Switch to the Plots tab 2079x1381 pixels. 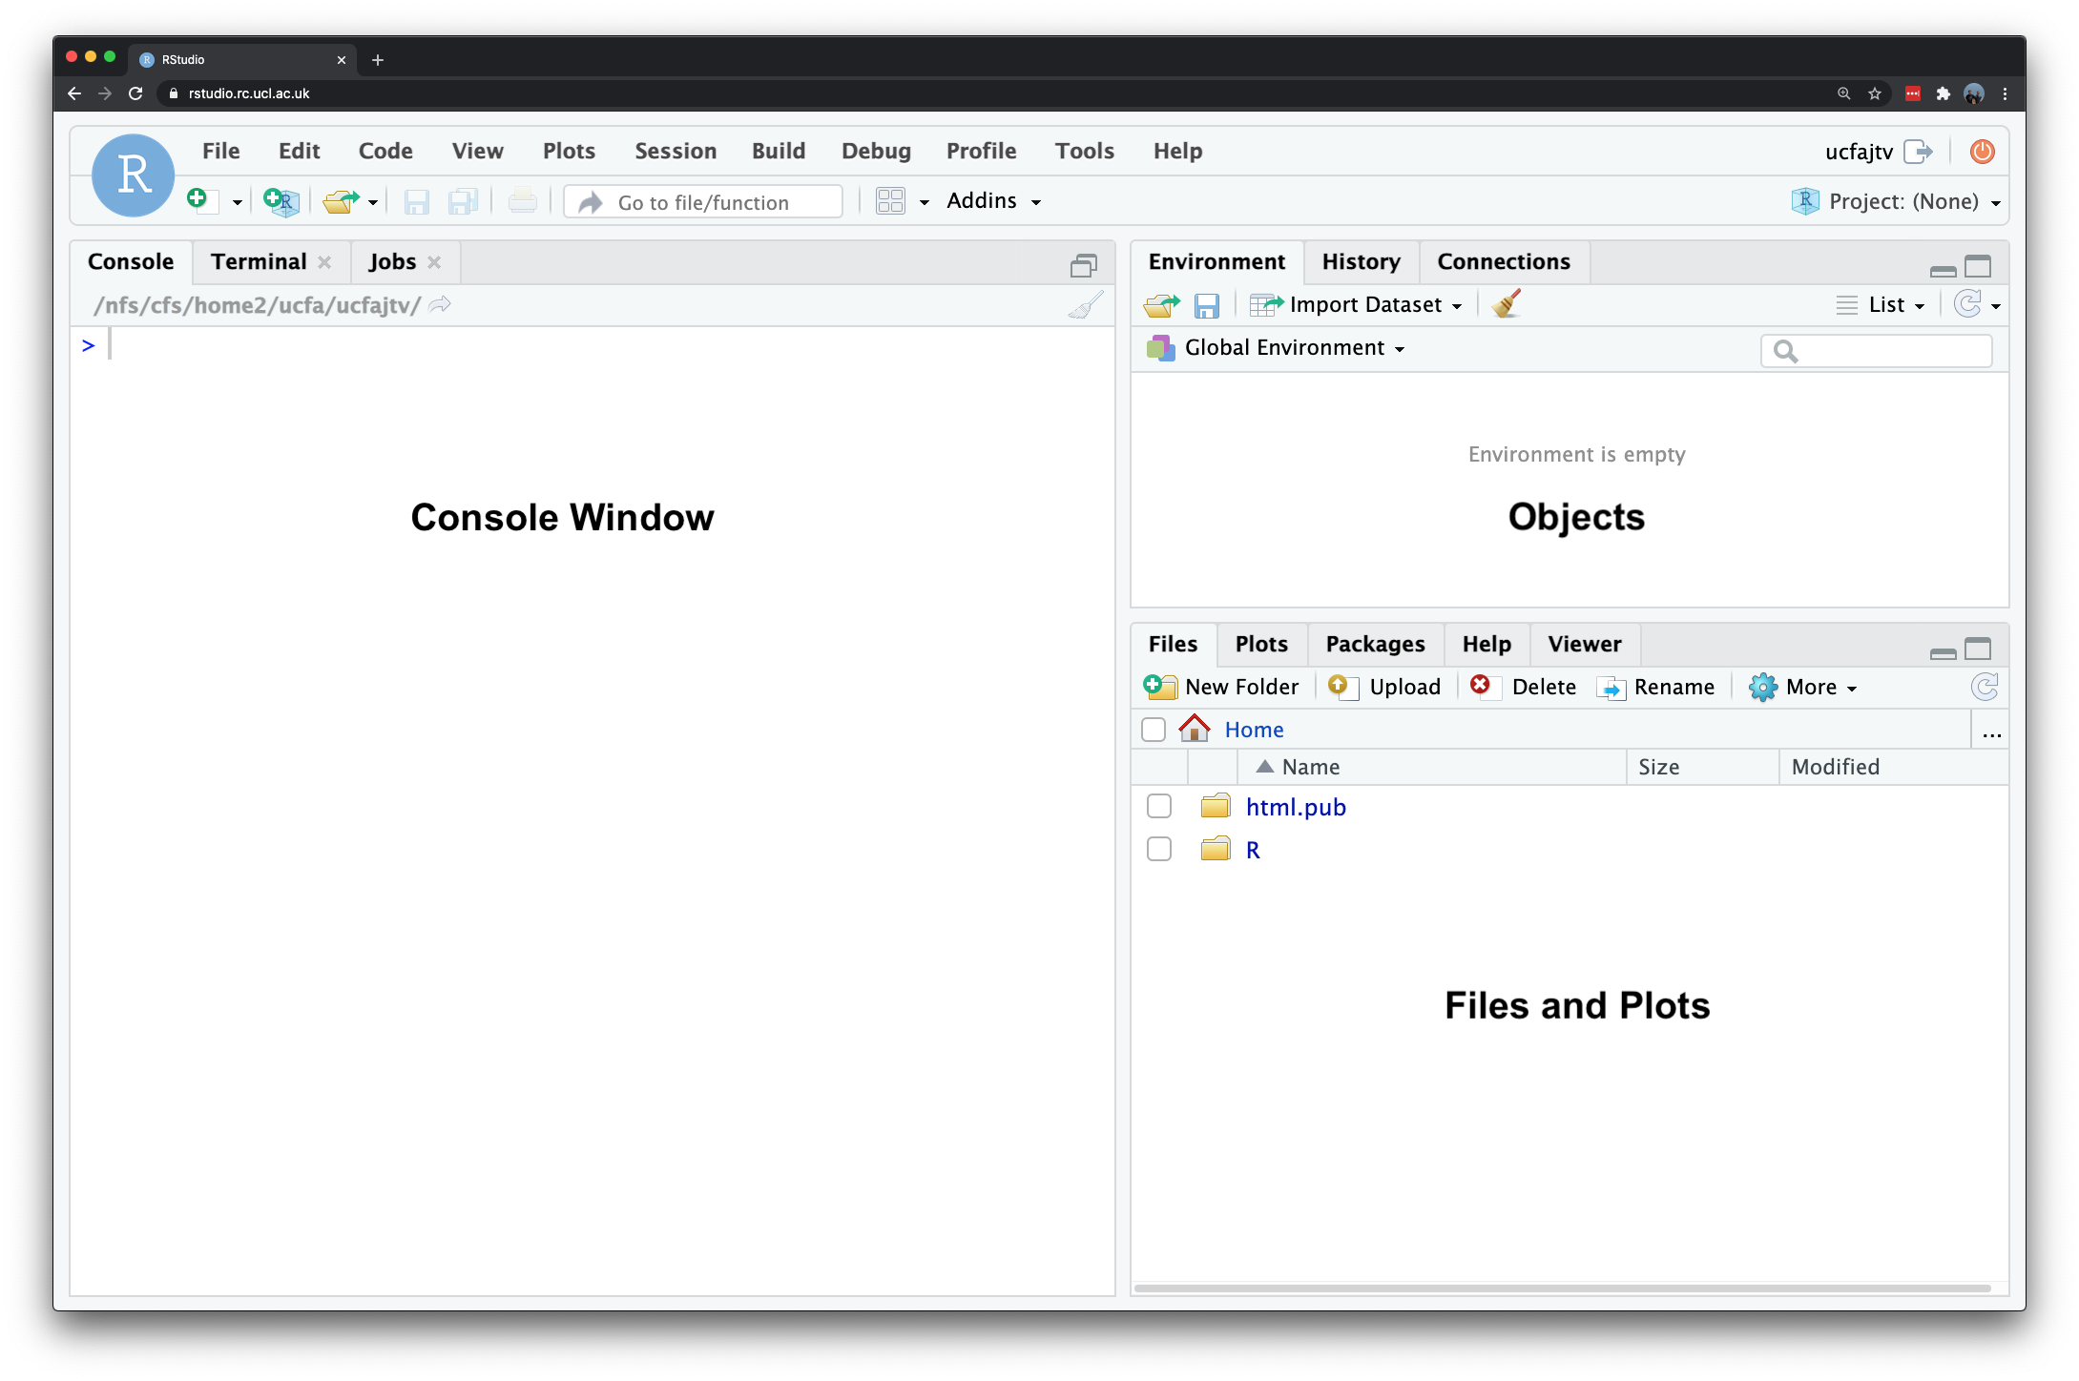(x=1260, y=645)
